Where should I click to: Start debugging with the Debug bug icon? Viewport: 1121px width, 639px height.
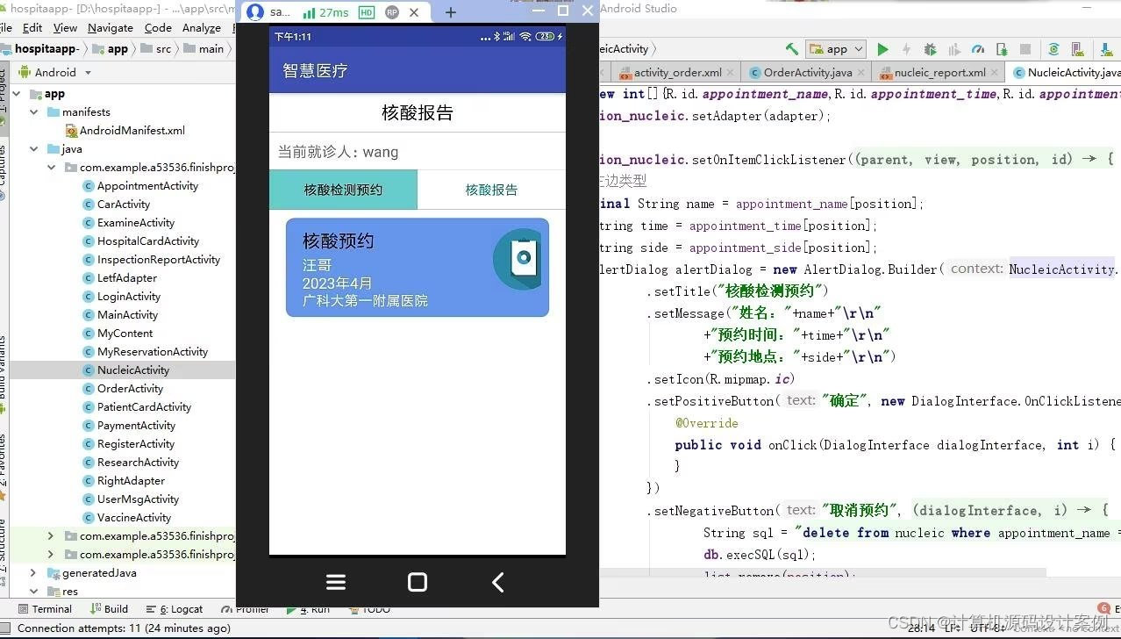point(930,49)
